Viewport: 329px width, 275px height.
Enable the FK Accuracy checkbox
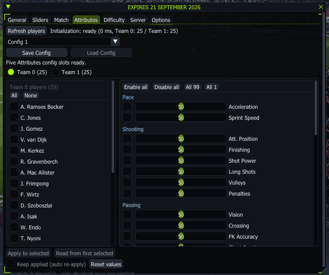pyautogui.click(x=127, y=236)
